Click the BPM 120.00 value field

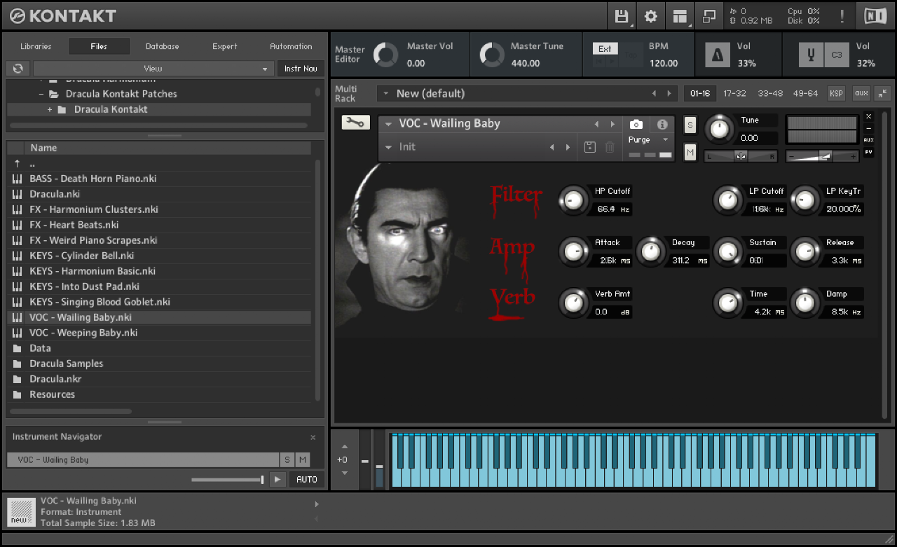point(663,63)
